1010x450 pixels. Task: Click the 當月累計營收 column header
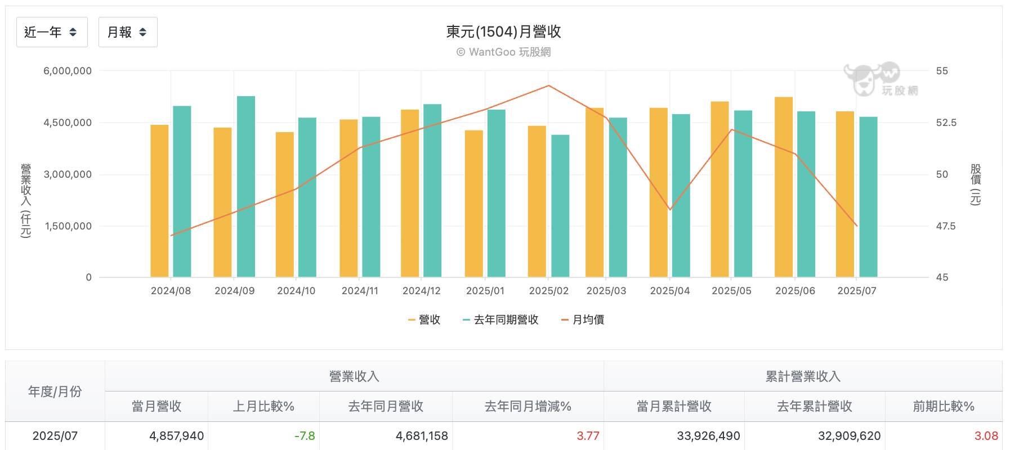[x=674, y=406]
